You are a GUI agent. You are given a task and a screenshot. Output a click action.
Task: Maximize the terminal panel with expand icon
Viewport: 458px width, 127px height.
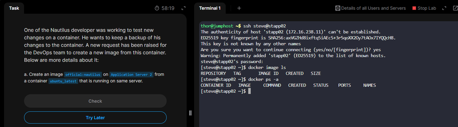pyautogui.click(x=444, y=8)
